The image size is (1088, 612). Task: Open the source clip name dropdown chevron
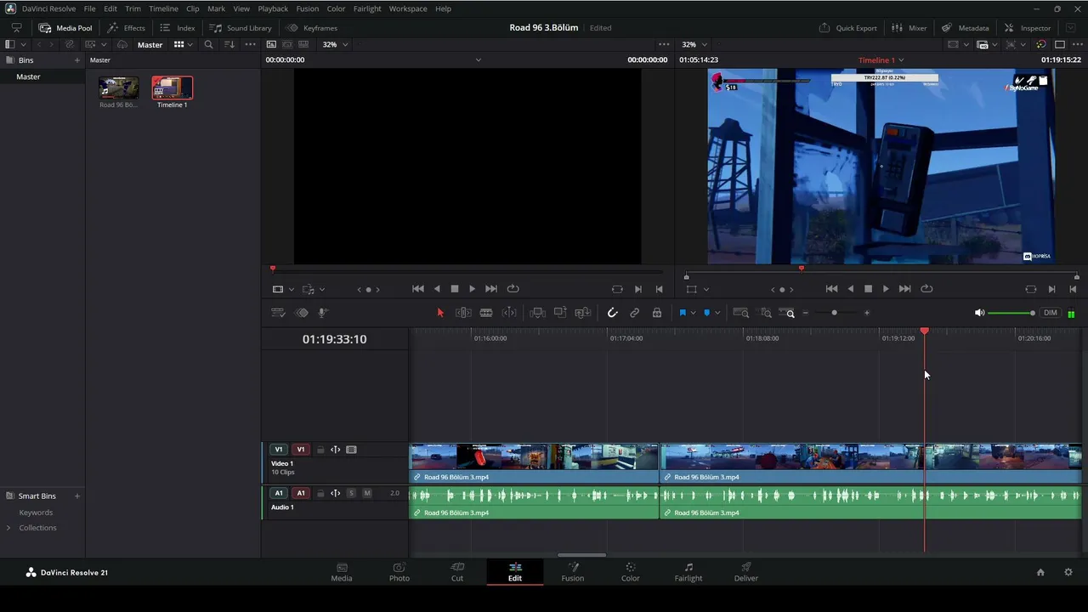pos(478,60)
